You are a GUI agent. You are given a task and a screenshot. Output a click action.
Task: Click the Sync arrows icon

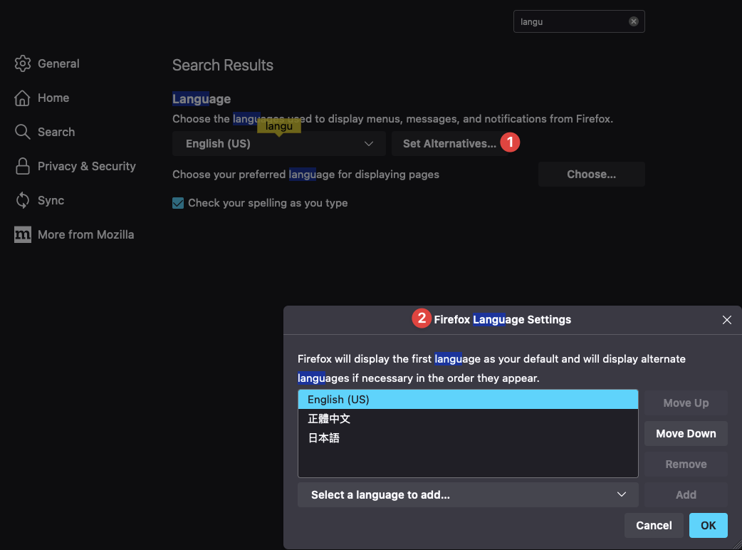[23, 200]
